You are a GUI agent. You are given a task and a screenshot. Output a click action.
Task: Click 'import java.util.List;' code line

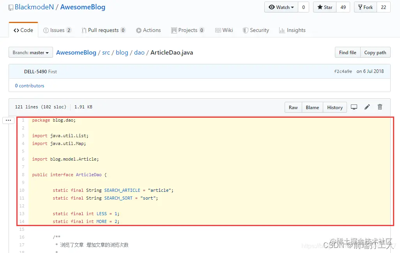60,136
